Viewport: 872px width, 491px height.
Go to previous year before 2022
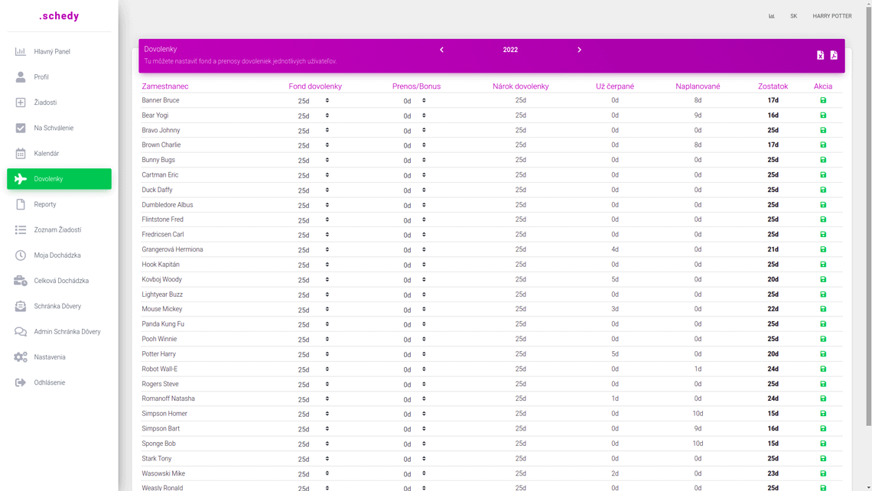point(441,50)
